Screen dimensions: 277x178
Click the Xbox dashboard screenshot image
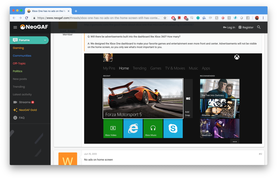(x=173, y=98)
